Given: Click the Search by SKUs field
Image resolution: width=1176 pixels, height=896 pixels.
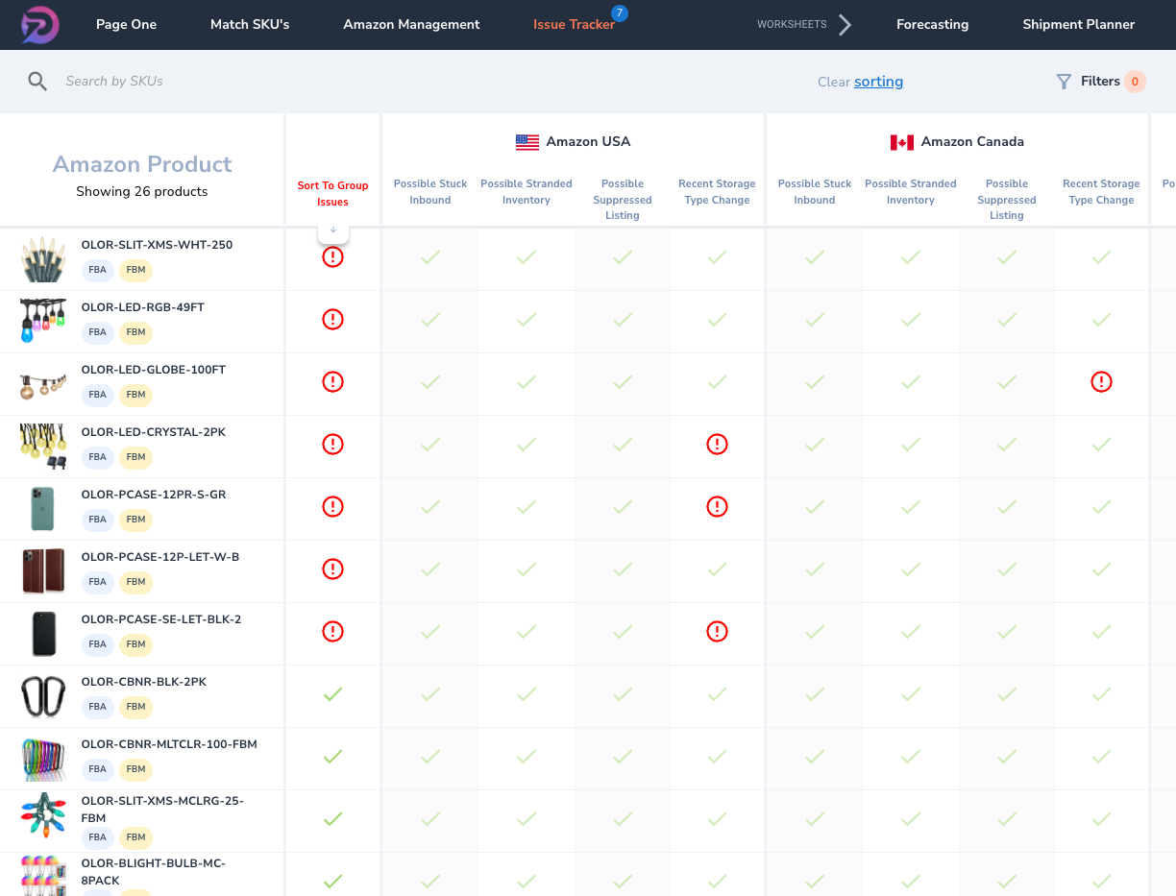Looking at the screenshot, I should (x=288, y=82).
